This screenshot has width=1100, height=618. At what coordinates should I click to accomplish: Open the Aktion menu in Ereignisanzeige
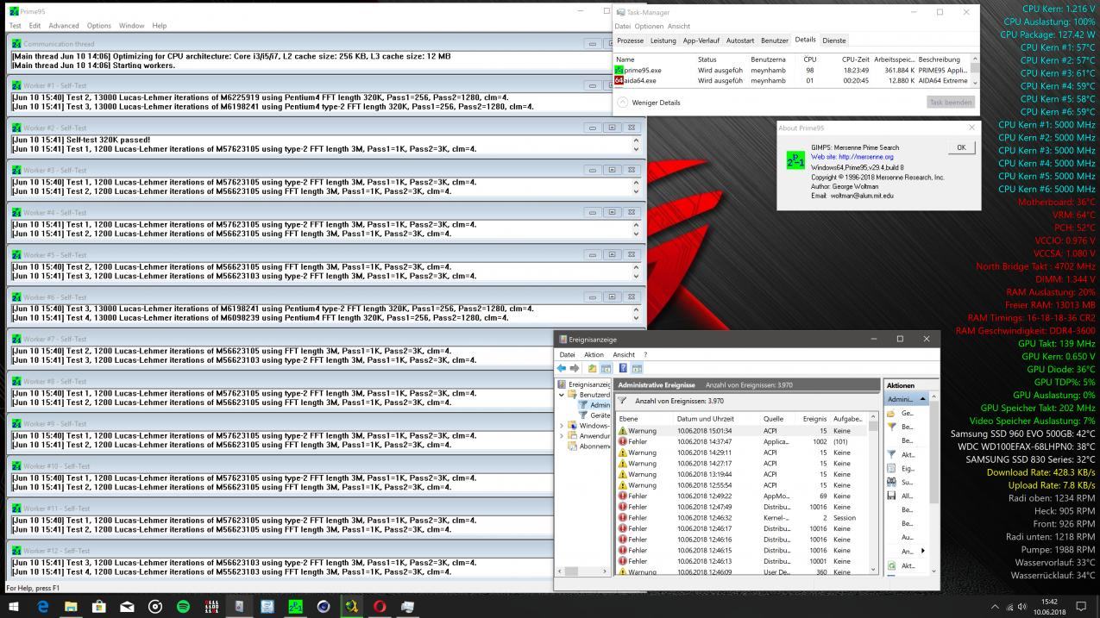click(x=594, y=354)
